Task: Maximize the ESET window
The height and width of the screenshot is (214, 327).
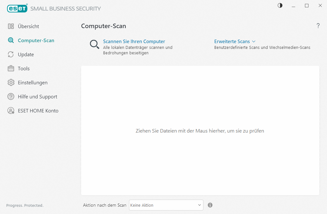Action: click(307, 6)
